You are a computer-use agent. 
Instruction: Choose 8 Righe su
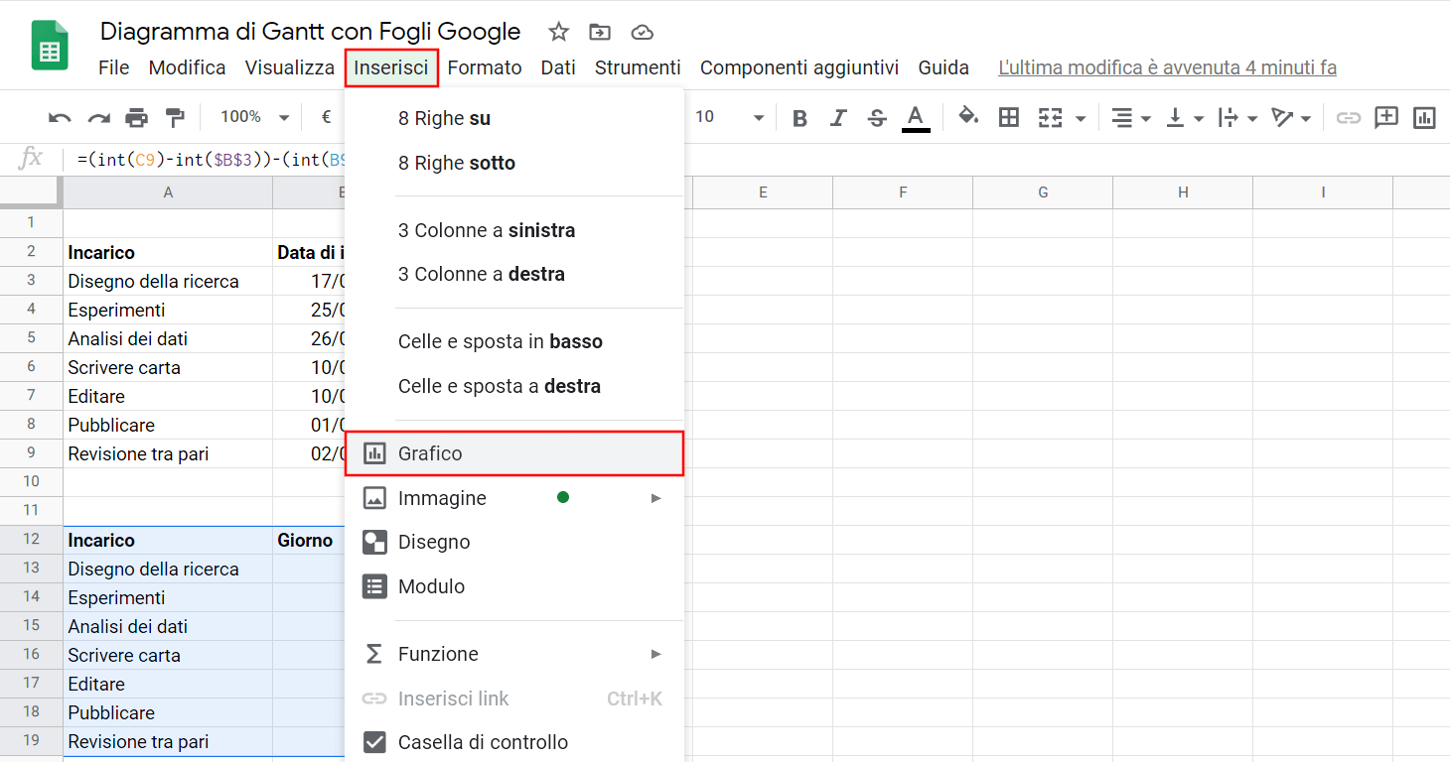click(514, 119)
